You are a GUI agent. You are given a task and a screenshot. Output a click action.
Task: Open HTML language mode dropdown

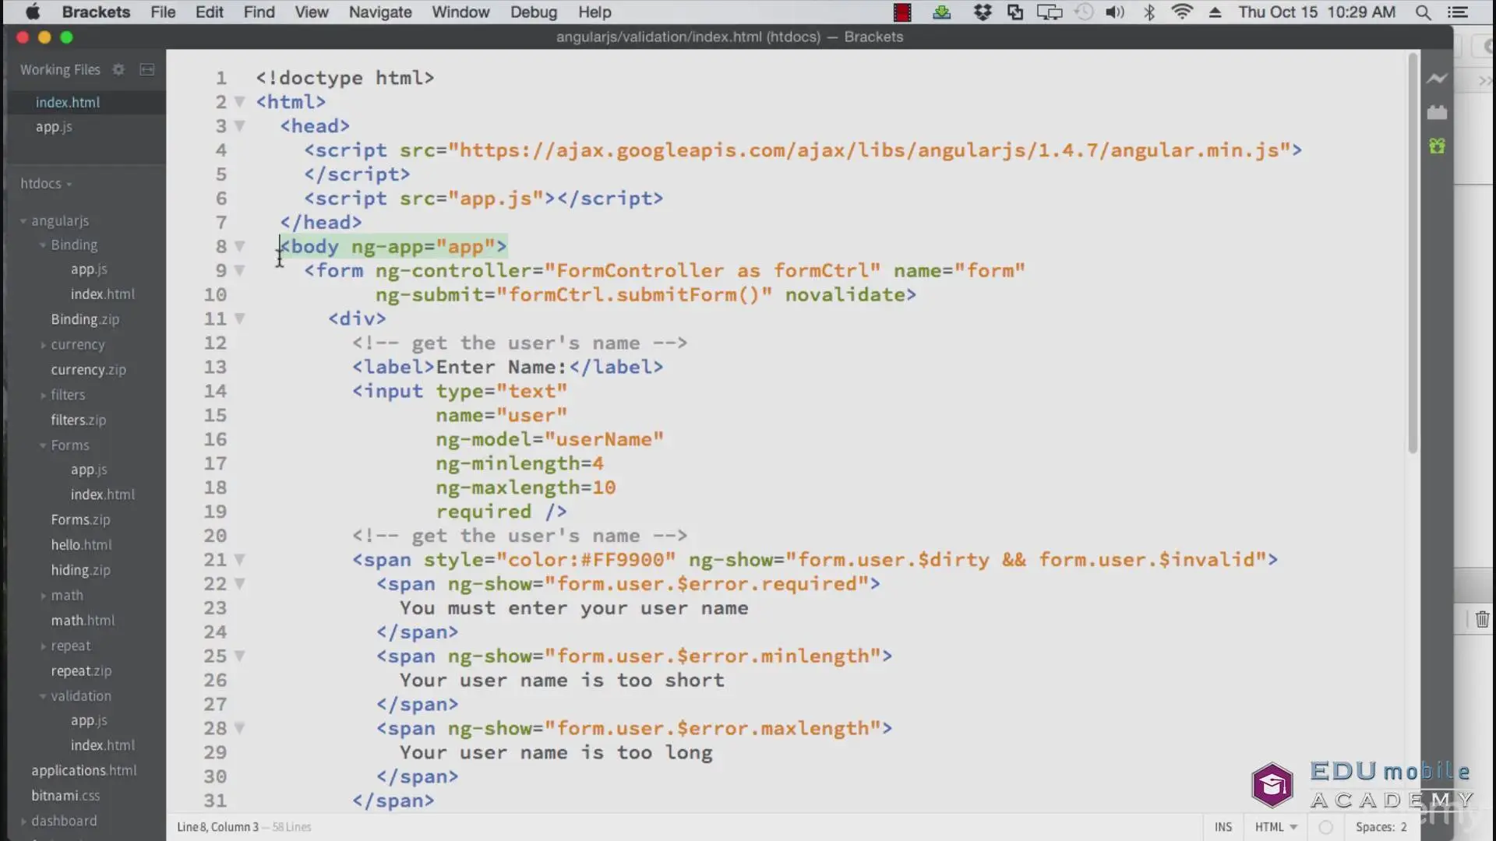pos(1275,827)
